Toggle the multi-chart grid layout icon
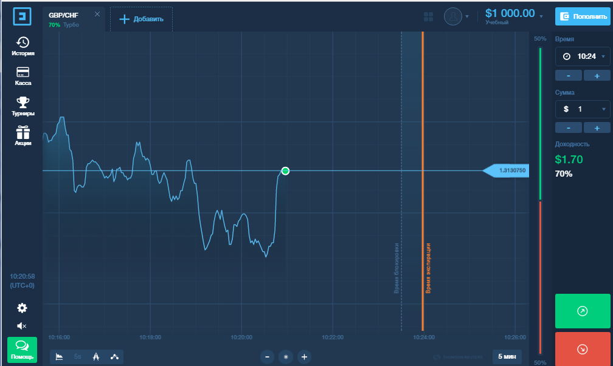Image resolution: width=613 pixels, height=366 pixels. pos(429,17)
